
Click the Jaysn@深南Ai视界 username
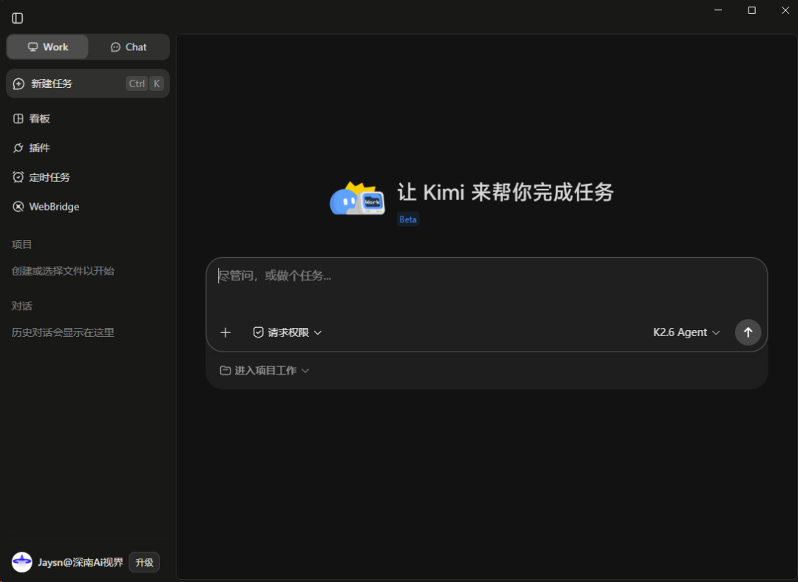click(81, 562)
